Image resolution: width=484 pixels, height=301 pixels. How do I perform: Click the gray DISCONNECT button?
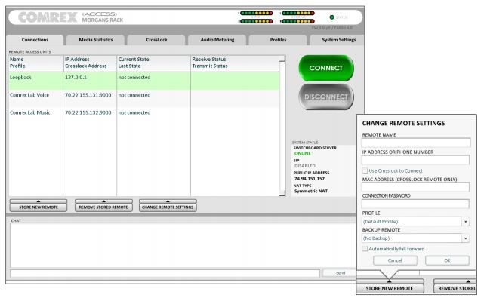point(326,97)
